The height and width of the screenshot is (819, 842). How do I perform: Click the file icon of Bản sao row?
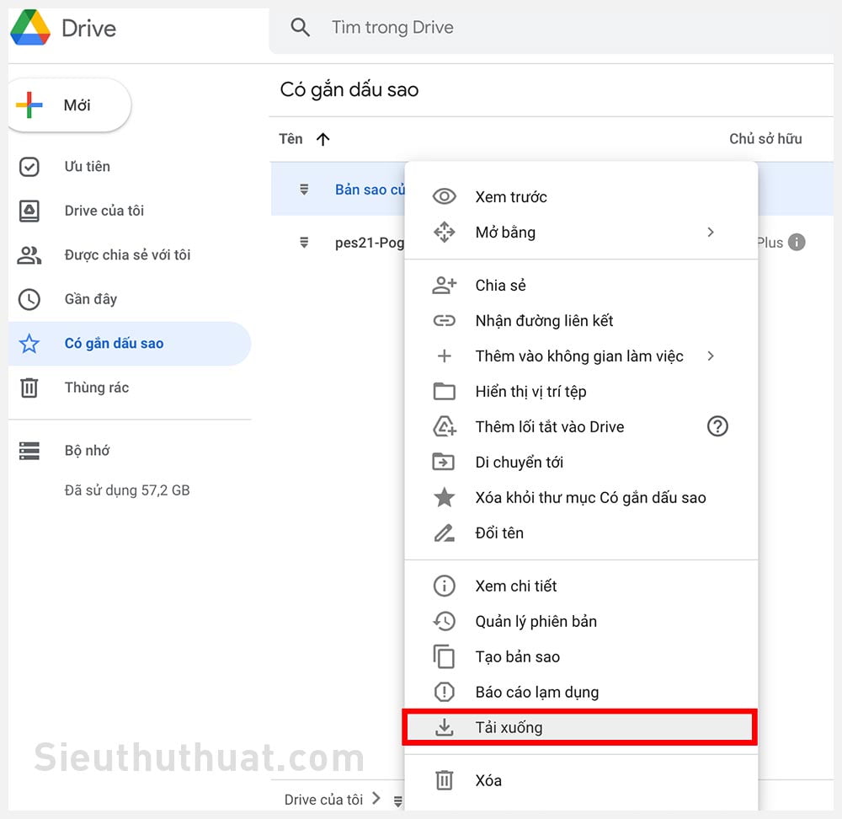(304, 190)
